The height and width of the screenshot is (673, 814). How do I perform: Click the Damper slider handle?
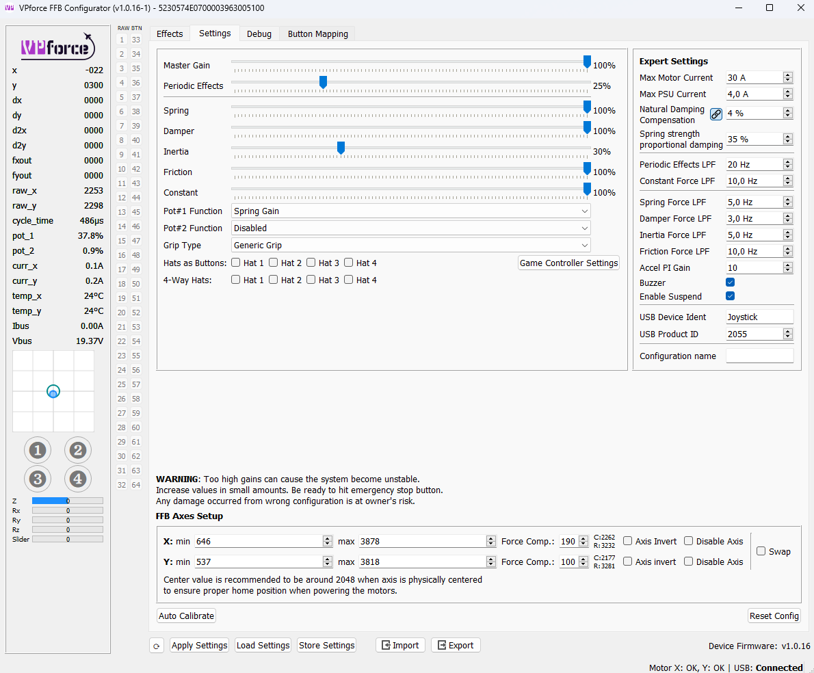pyautogui.click(x=587, y=127)
